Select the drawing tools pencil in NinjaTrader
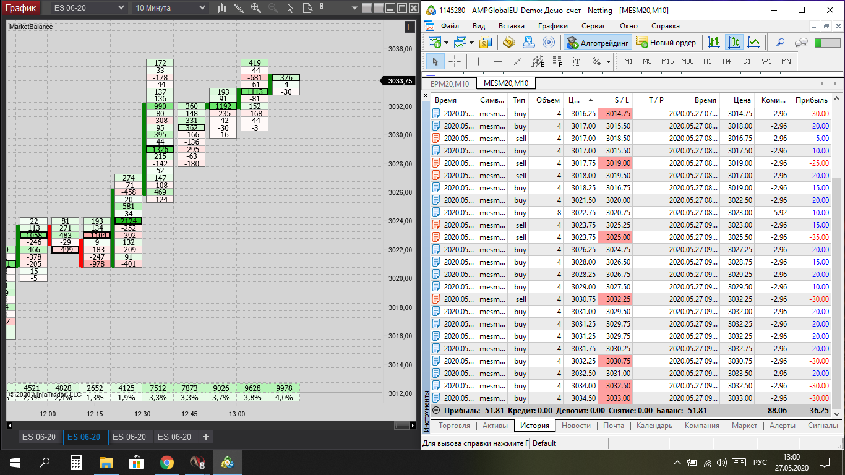The height and width of the screenshot is (475, 845). (x=239, y=8)
